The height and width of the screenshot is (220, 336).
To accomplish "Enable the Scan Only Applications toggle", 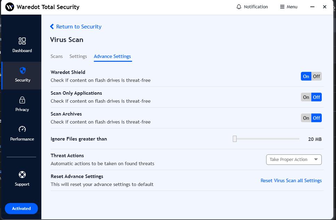I will pyautogui.click(x=306, y=97).
